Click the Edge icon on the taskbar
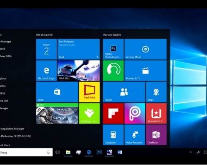Viewport: 207px width, 165px height. pos(89,152)
